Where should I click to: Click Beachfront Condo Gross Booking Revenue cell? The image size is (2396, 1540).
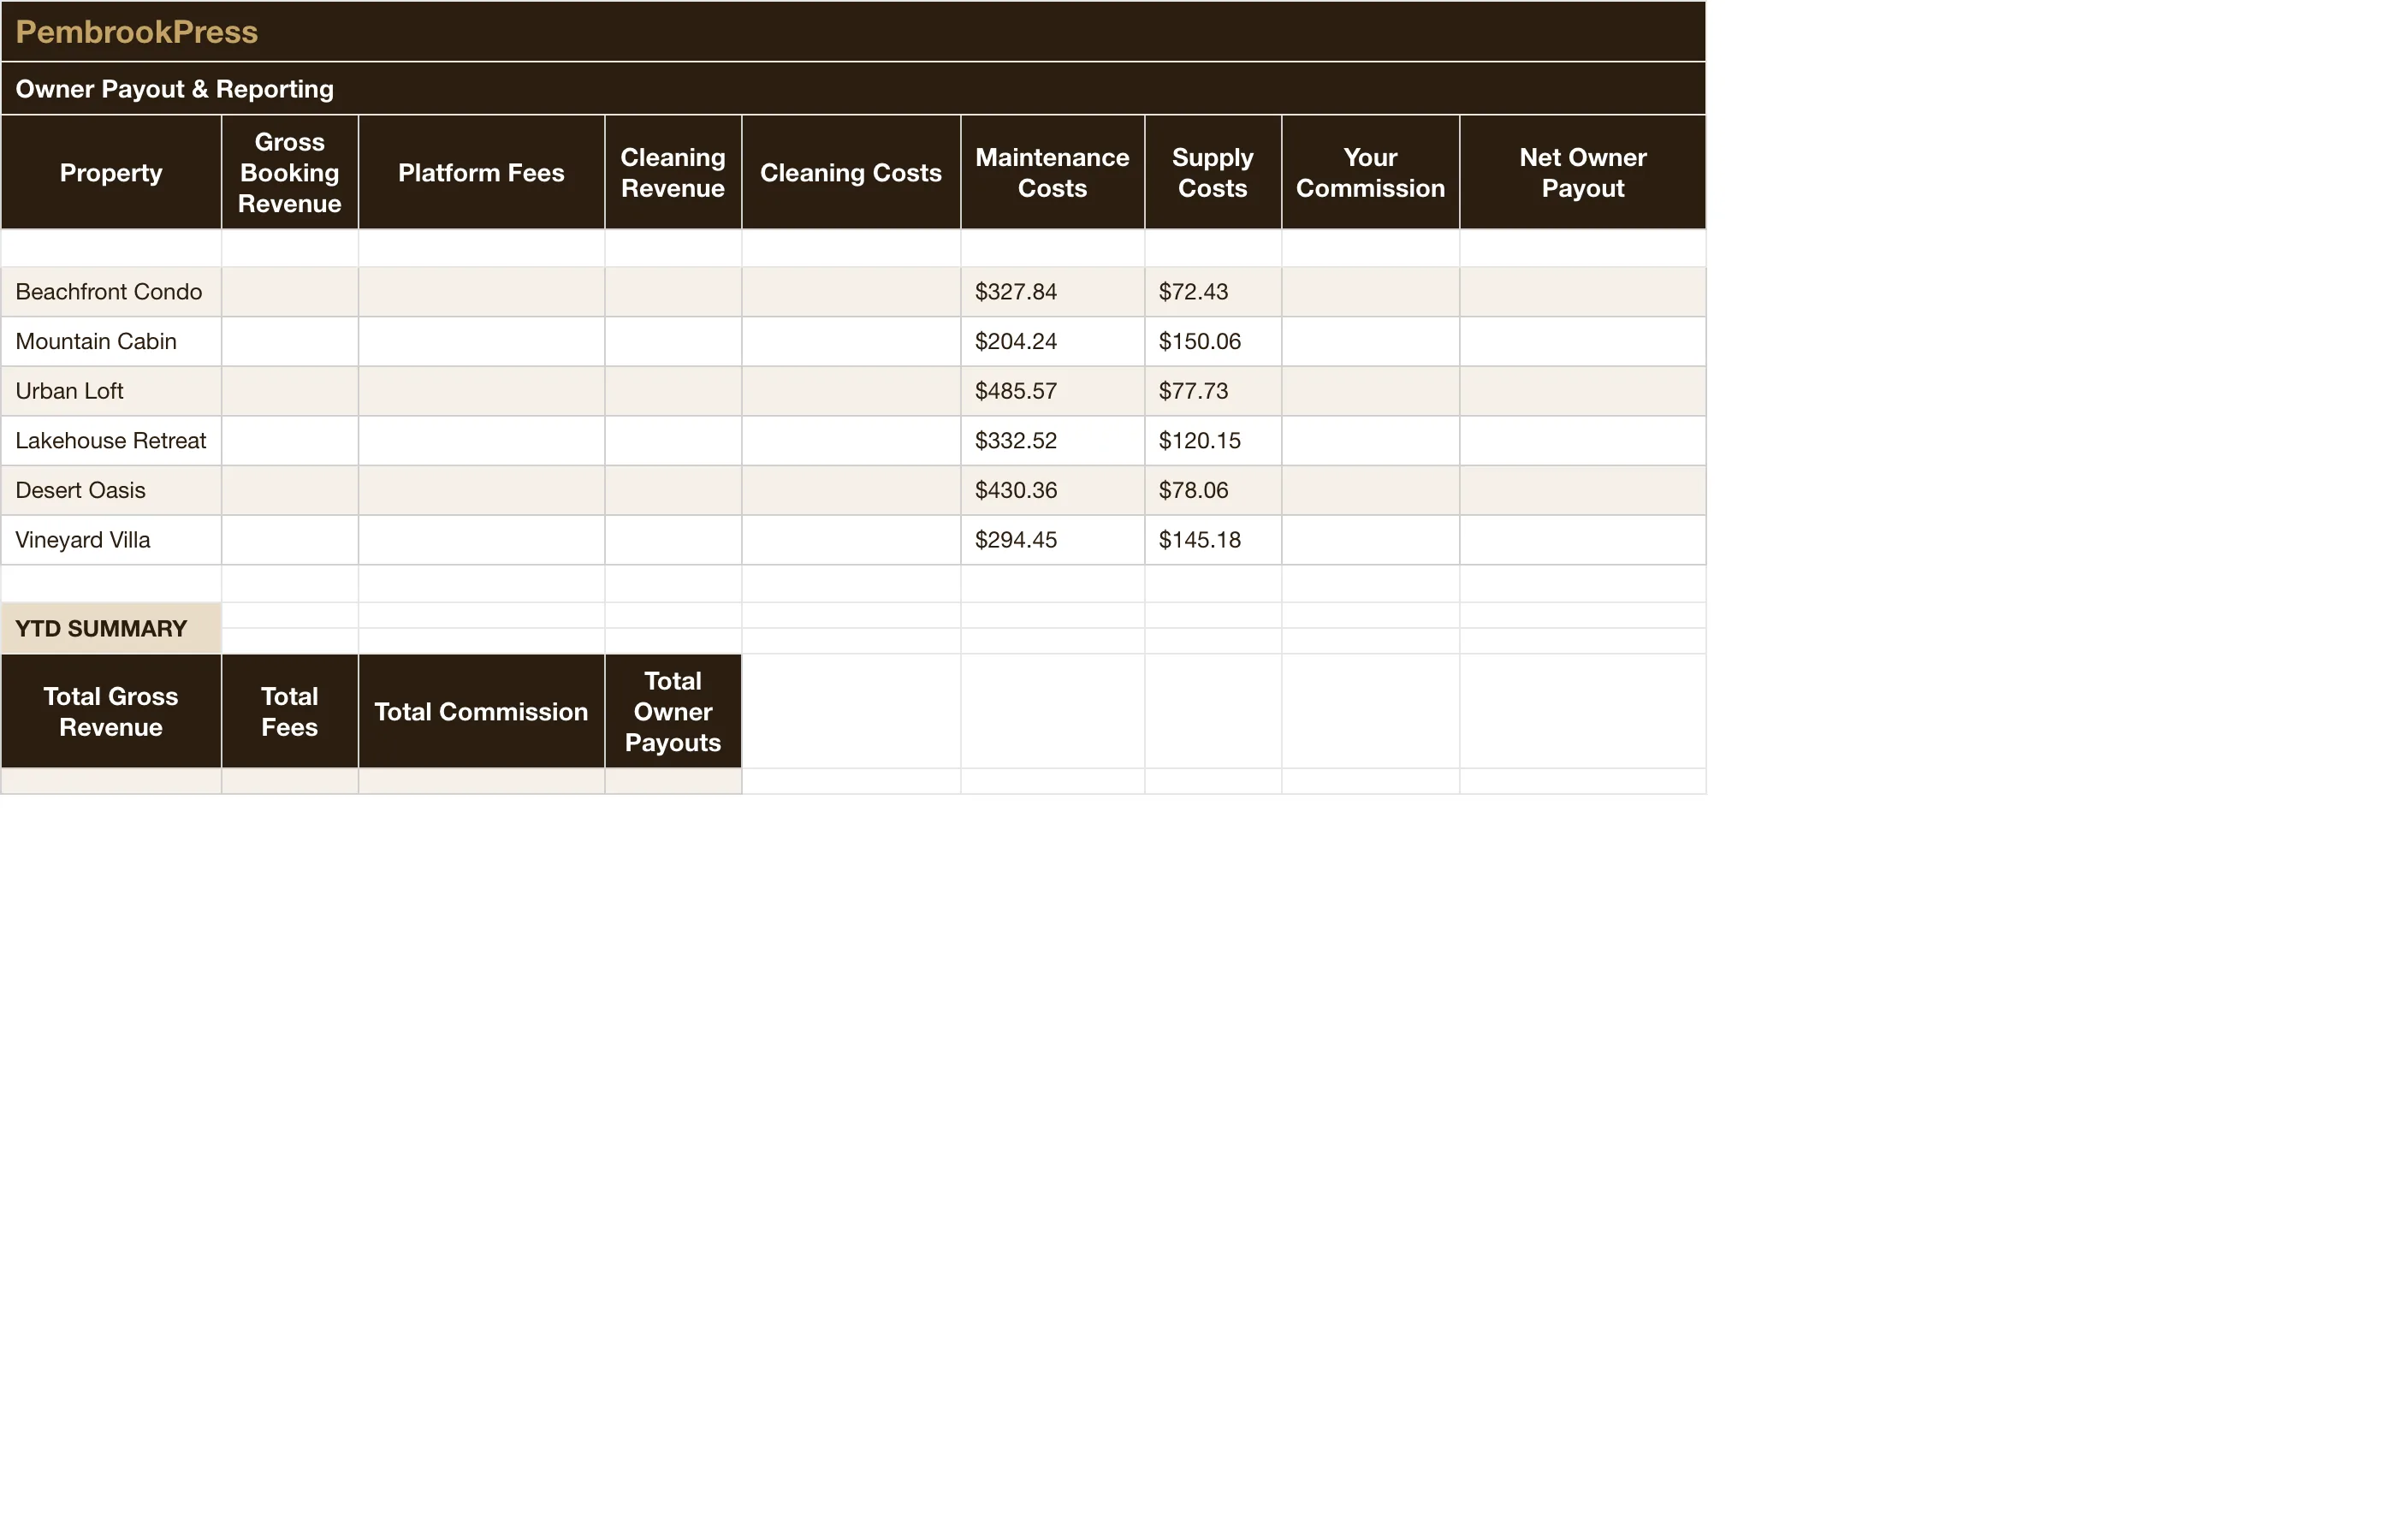pos(290,292)
